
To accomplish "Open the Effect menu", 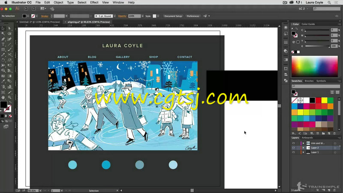I will click(94, 3).
